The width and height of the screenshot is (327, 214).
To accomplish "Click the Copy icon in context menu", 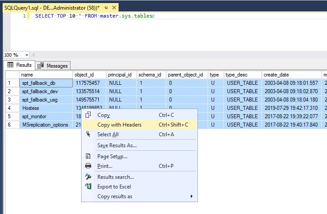I will (88, 115).
